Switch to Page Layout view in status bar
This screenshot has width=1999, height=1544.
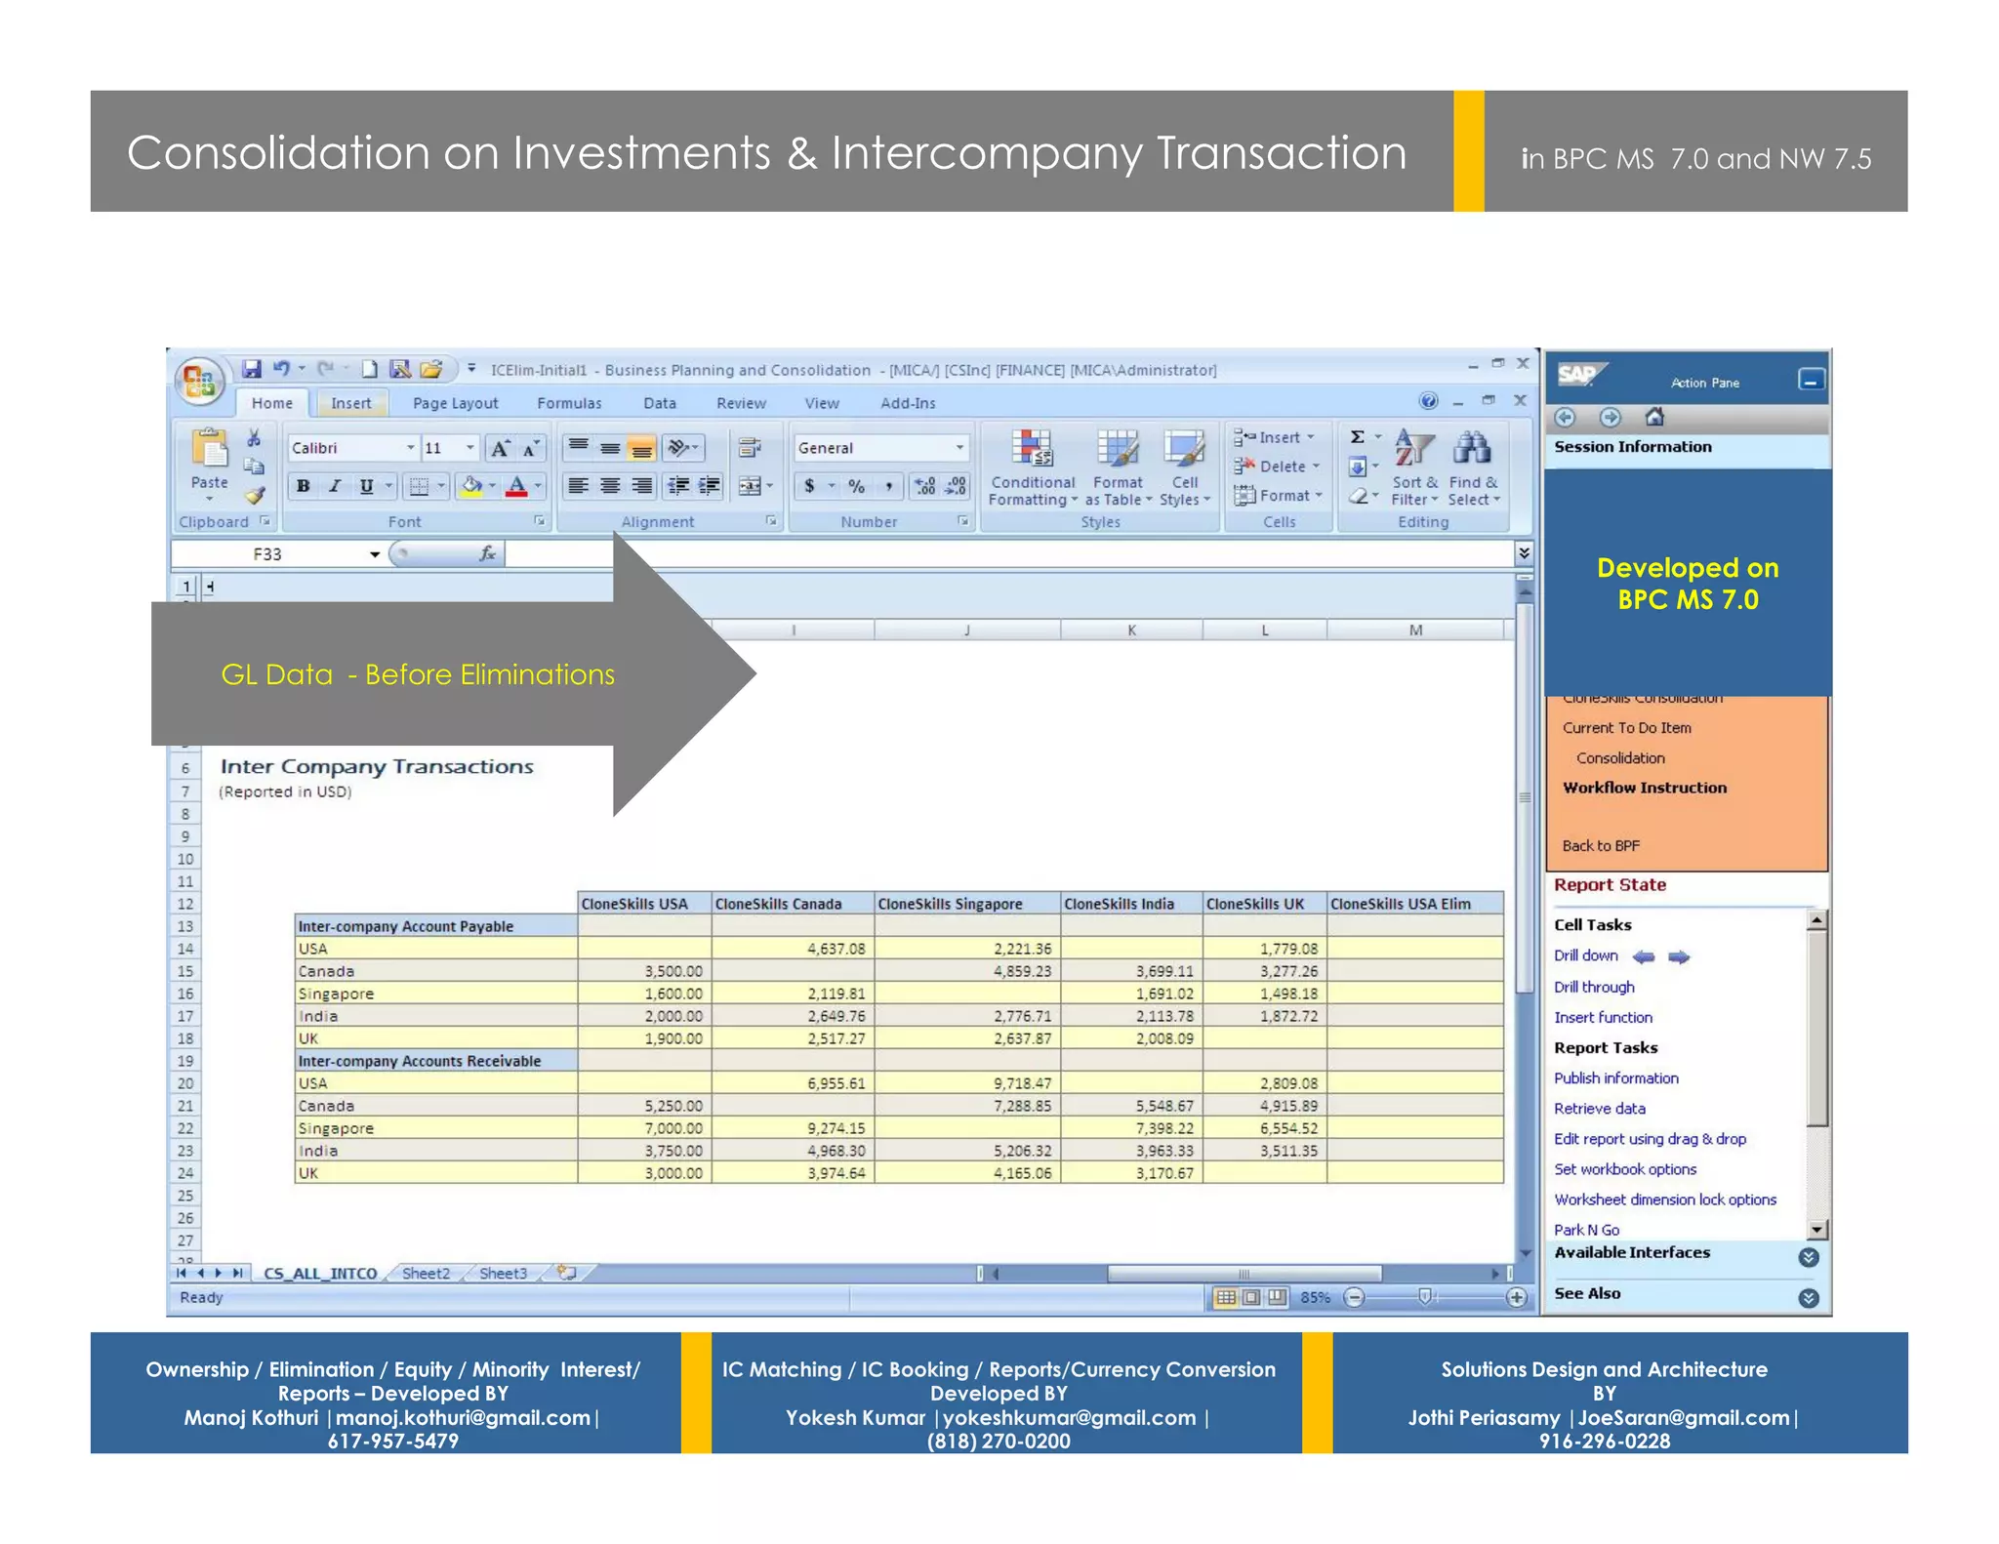click(1251, 1297)
